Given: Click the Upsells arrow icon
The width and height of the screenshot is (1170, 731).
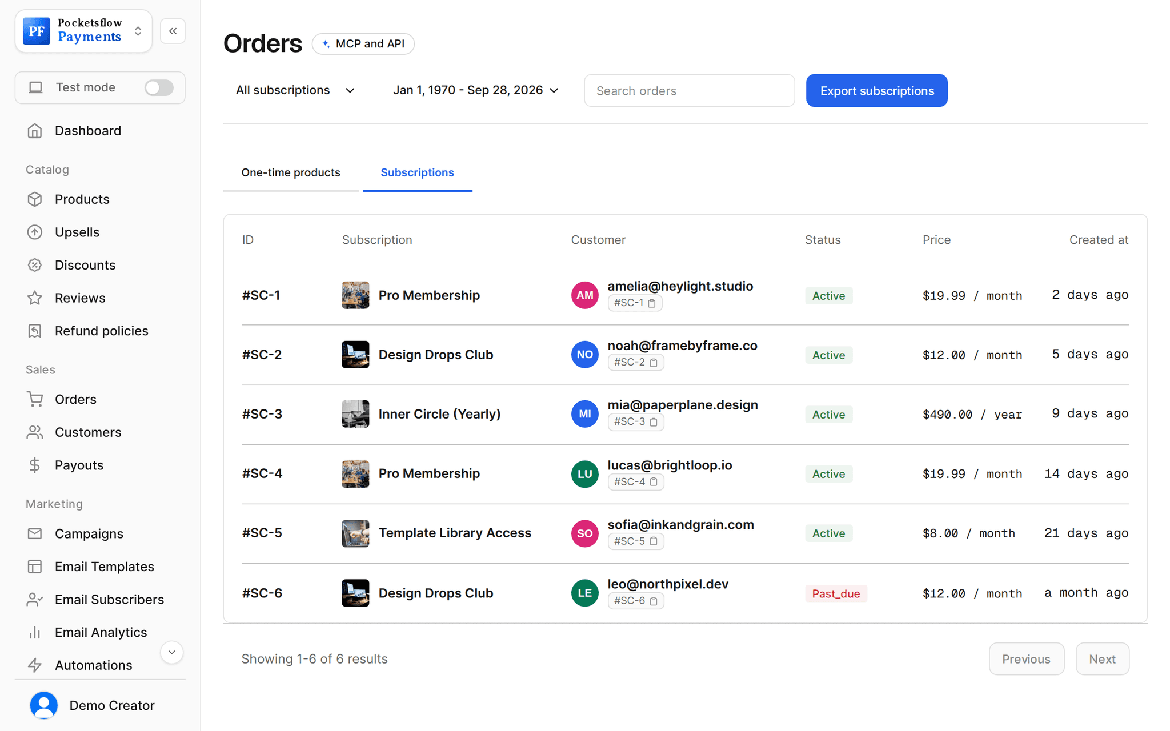Looking at the screenshot, I should tap(35, 232).
